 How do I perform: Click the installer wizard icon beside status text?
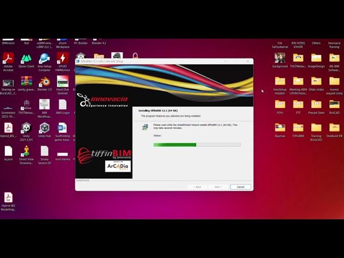[x=145, y=127]
